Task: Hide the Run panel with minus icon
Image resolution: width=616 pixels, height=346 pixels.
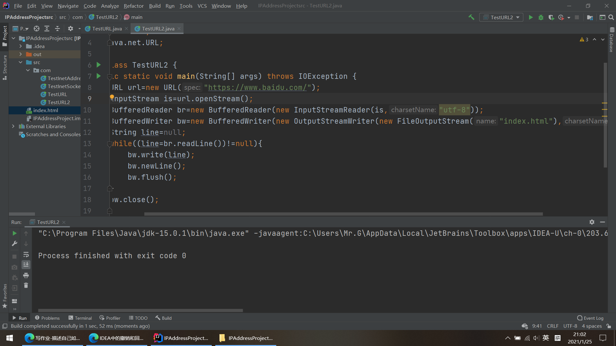Action: (x=603, y=222)
